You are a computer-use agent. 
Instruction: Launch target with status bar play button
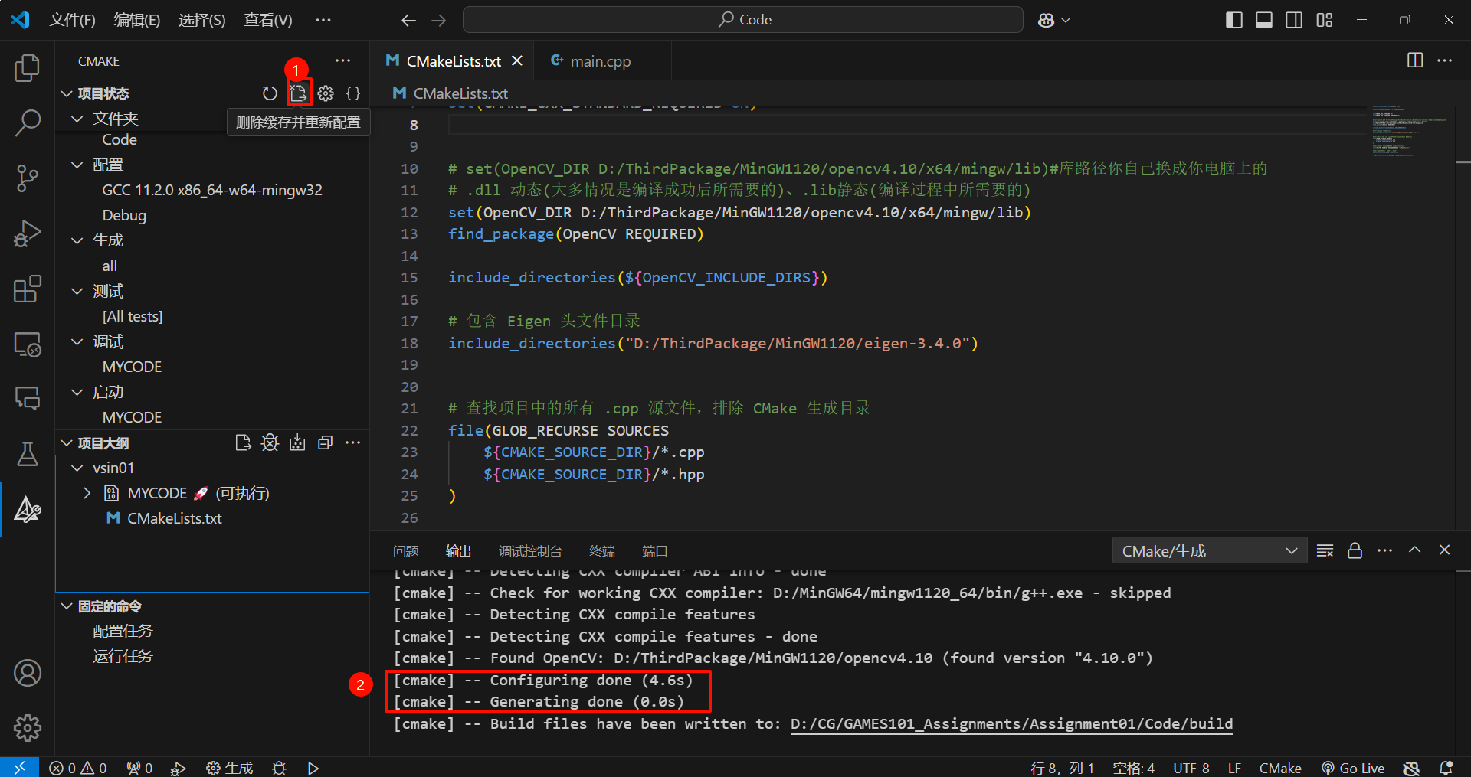[313, 768]
